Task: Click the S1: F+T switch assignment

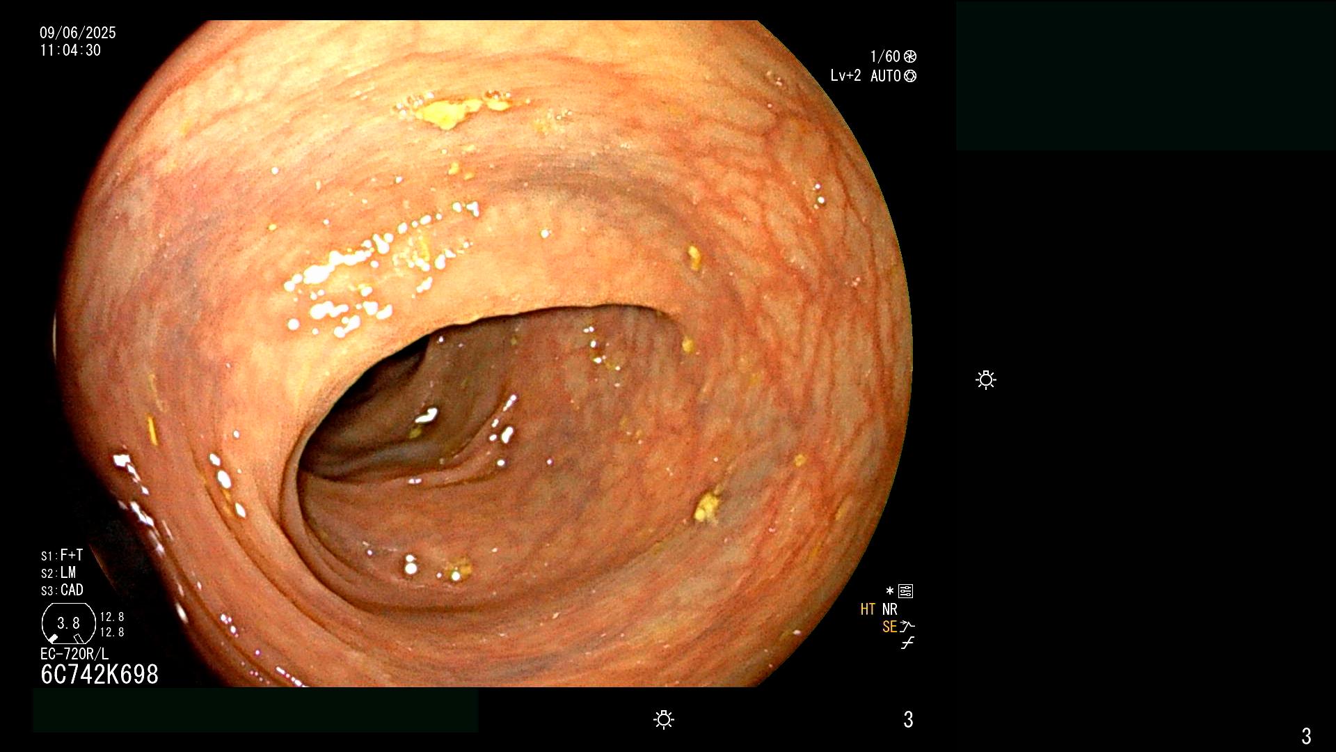Action: 62,555
